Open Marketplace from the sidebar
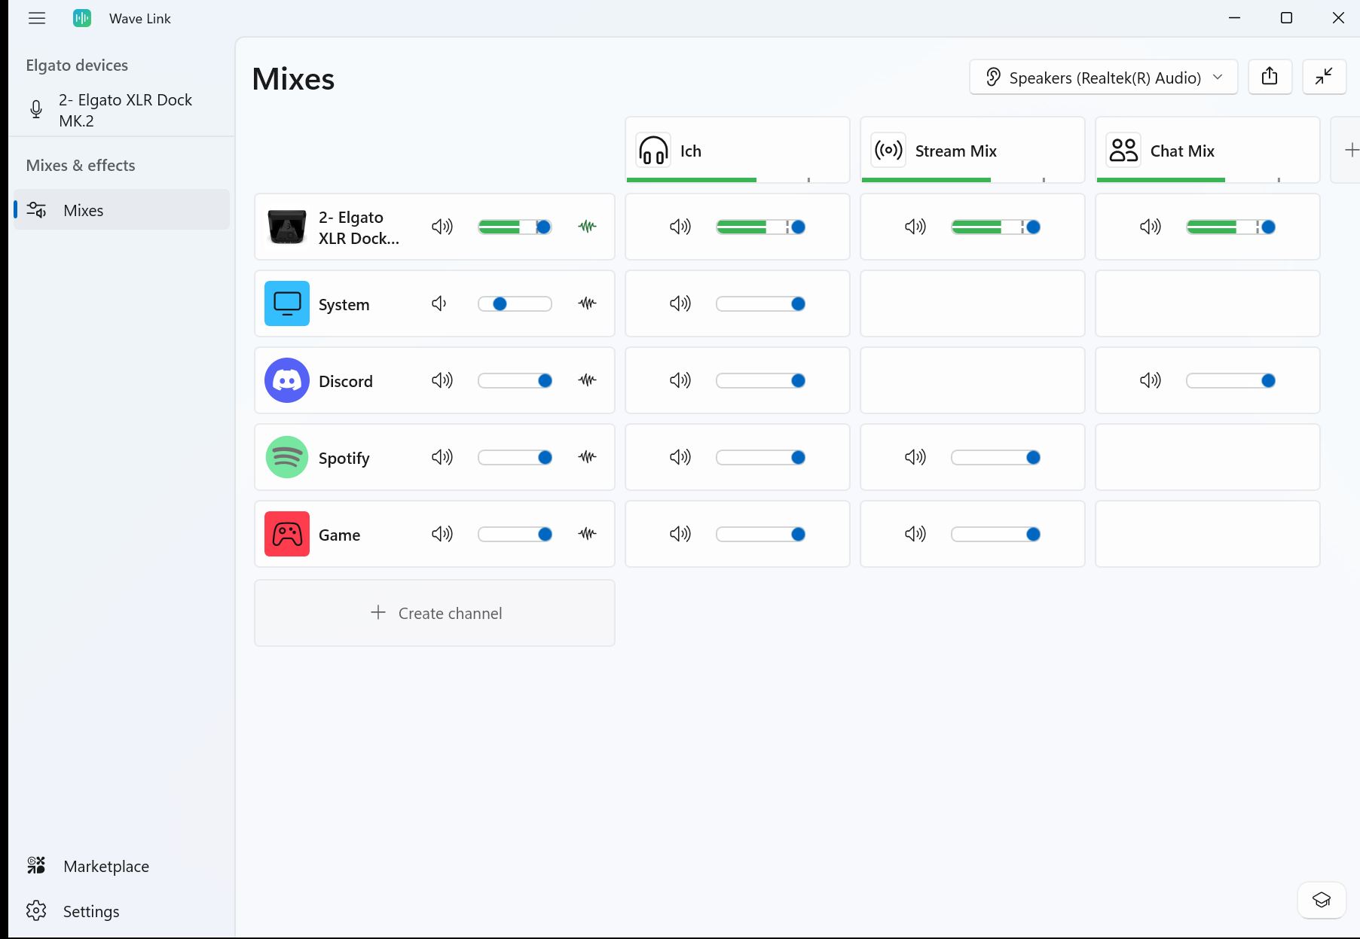Screen dimensions: 1360x939 pos(106,866)
